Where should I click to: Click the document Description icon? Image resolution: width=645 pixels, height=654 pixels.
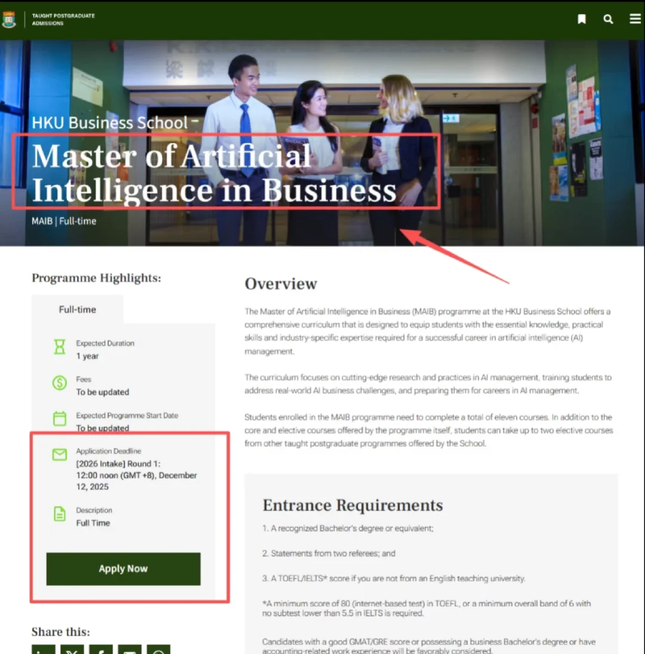[x=60, y=514]
